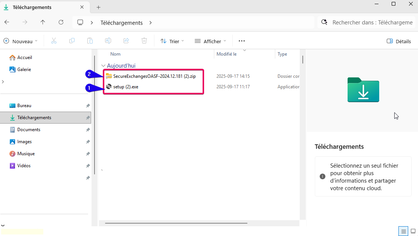Expand the bottom sidebar chevron
Viewport: 418px width, 236px height.
[x=3, y=225]
